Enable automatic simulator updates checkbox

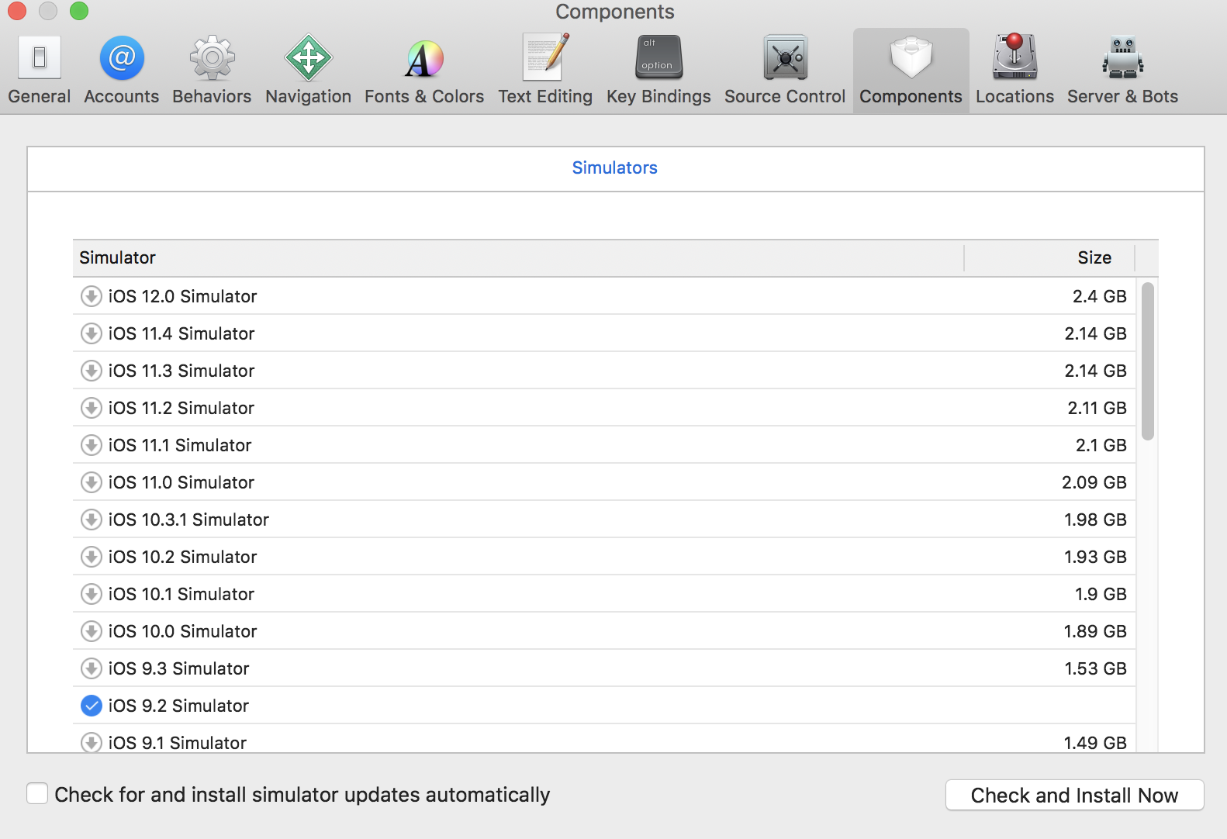pos(37,793)
